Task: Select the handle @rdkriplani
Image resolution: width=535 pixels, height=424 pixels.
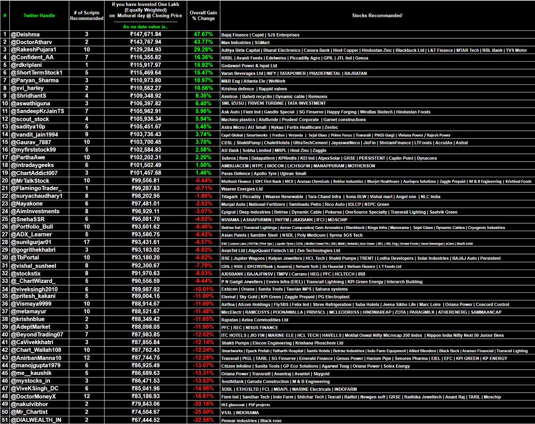Action: tap(26, 66)
